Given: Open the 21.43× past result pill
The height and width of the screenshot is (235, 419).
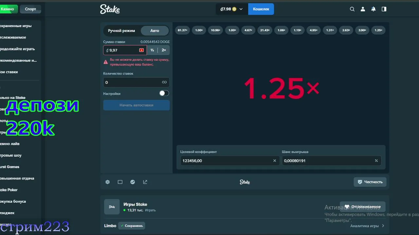Looking at the screenshot, I should pos(265,30).
